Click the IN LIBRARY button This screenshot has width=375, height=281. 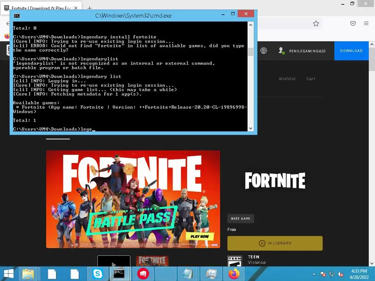point(275,243)
